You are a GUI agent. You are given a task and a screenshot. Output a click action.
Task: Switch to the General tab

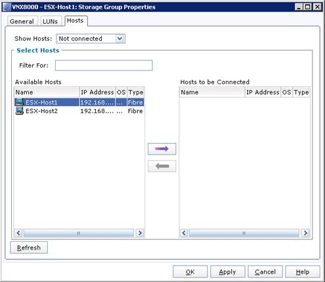pyautogui.click(x=22, y=22)
